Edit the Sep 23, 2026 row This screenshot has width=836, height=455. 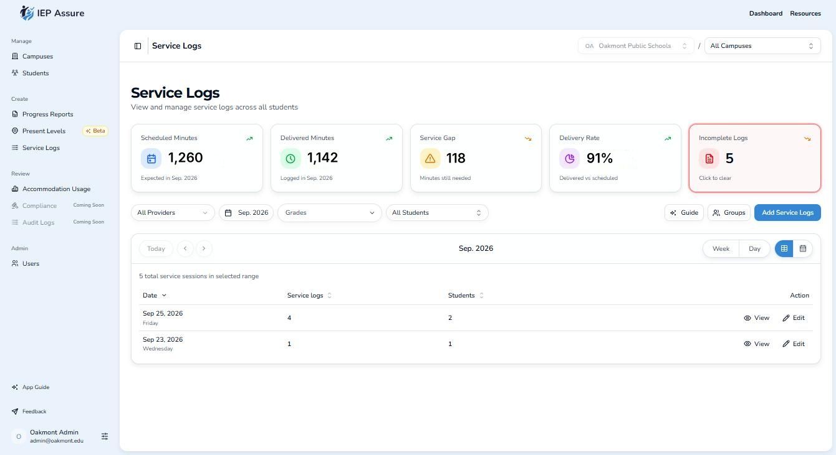pyautogui.click(x=794, y=344)
